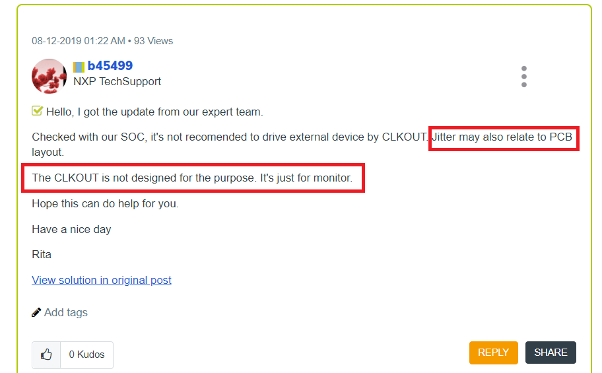Click the Rita signature text
The height and width of the screenshot is (373, 602).
click(x=42, y=254)
